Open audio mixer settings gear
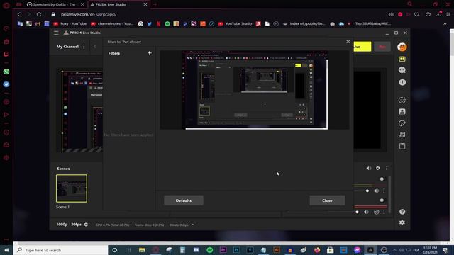Image resolution: width=454 pixels, height=255 pixels. [378, 168]
